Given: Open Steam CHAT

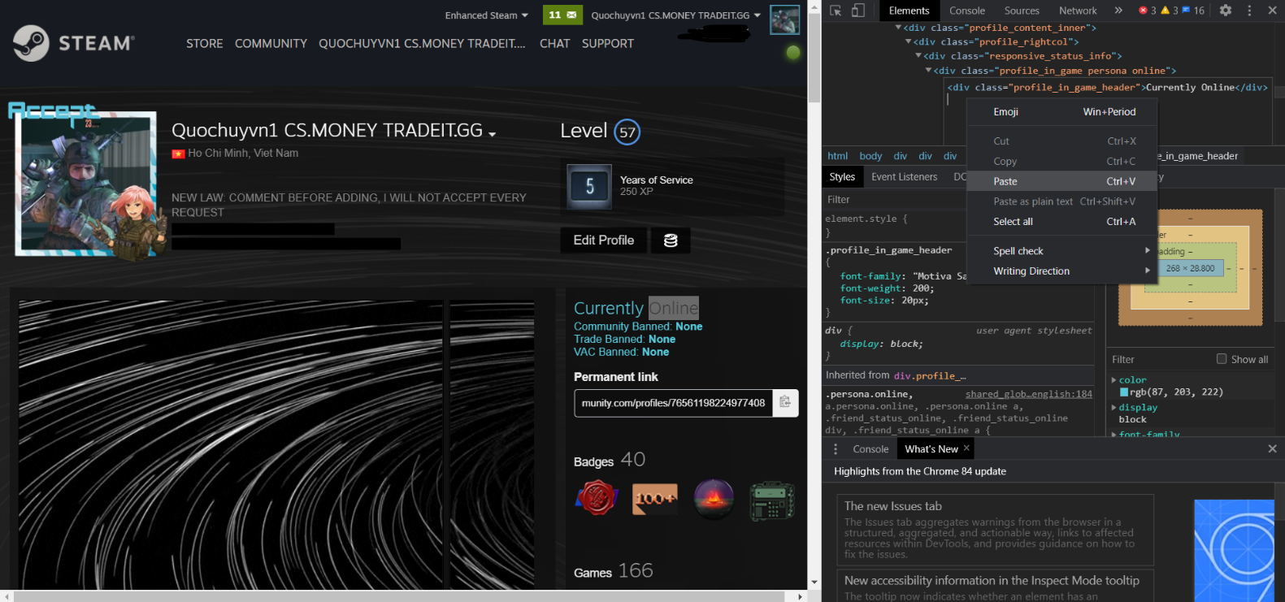Looking at the screenshot, I should 554,44.
